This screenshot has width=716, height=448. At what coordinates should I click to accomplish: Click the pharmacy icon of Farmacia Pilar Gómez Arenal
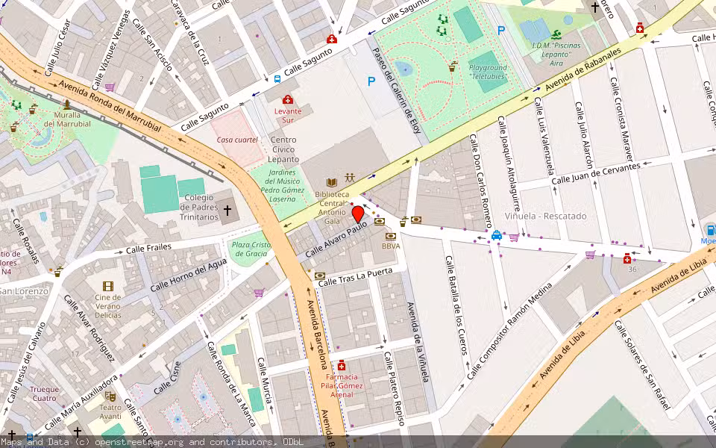341,366
